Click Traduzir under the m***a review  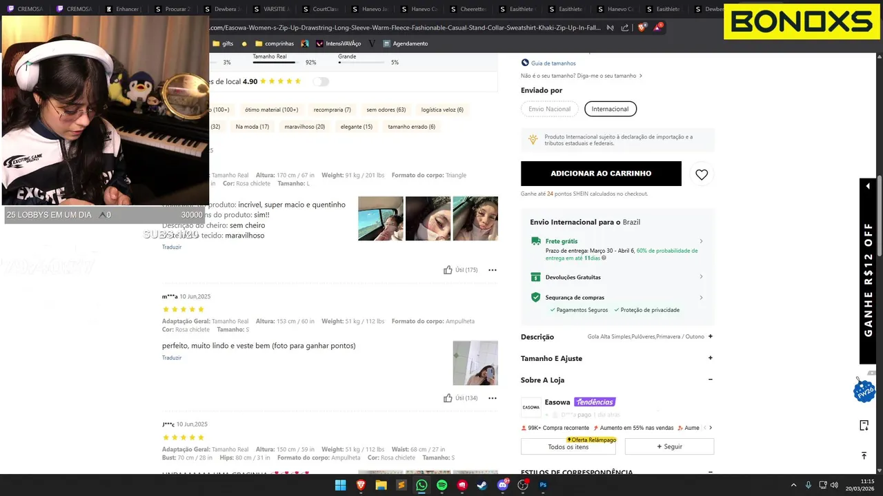[x=172, y=358]
